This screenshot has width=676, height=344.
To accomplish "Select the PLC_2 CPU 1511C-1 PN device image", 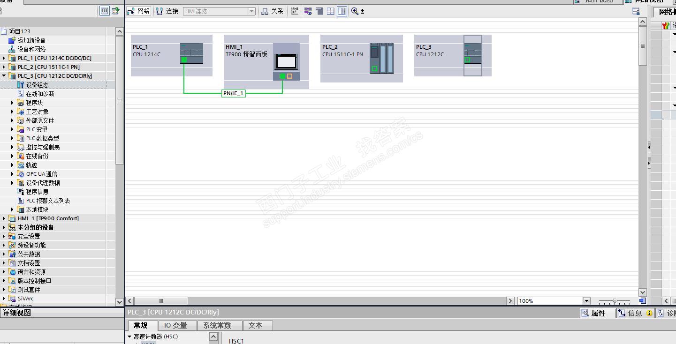I will [x=382, y=58].
